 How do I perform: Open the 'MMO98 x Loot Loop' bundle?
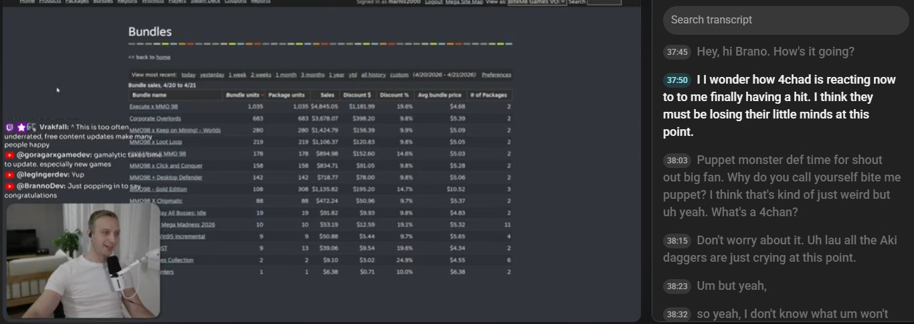156,142
